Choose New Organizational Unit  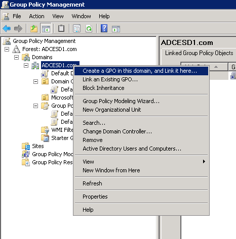[141, 110]
